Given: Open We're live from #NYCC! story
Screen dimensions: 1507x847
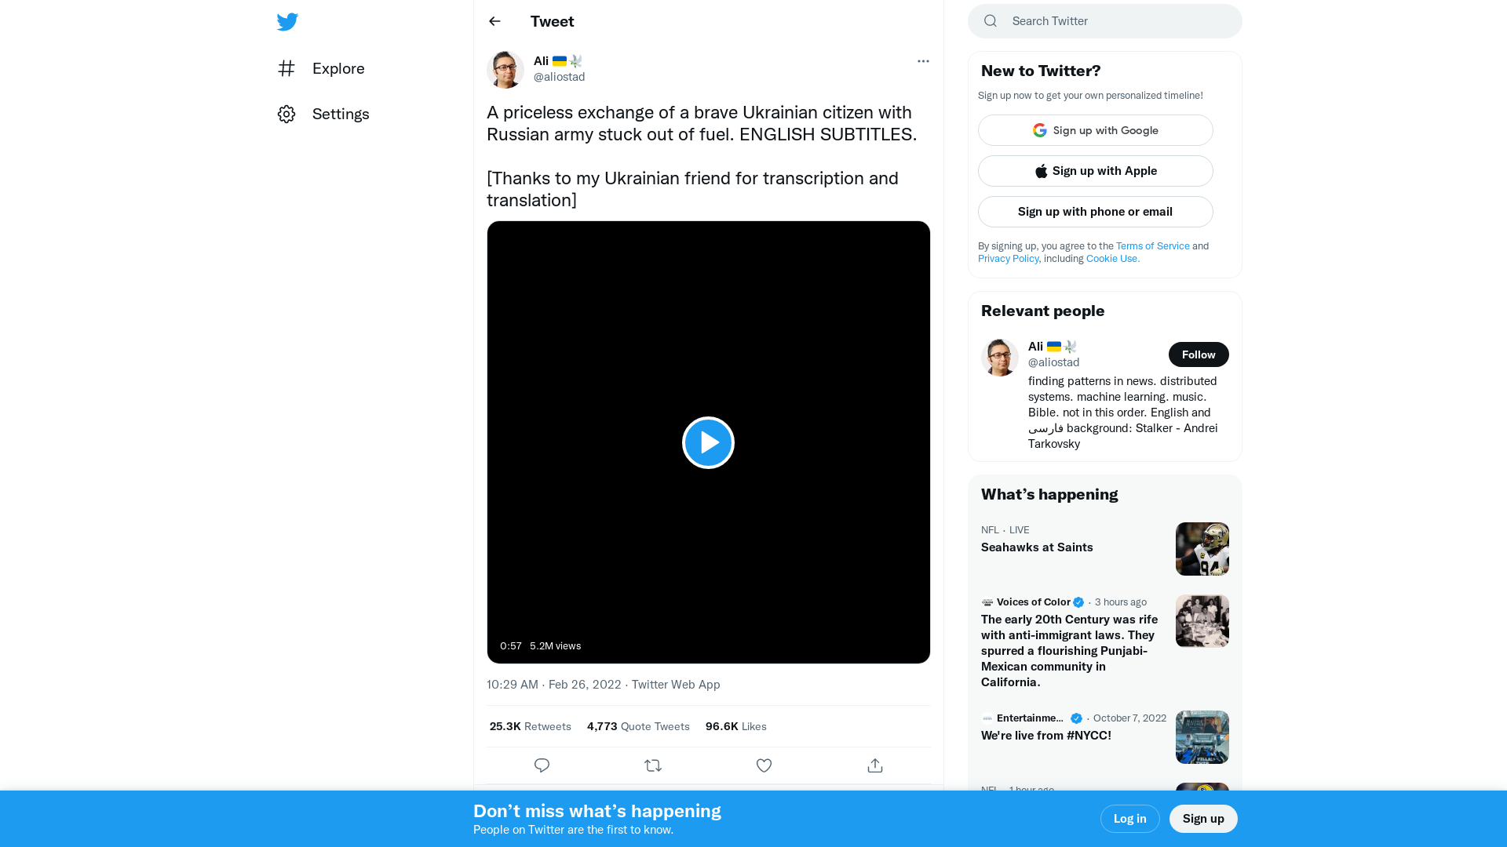Looking at the screenshot, I should (x=1046, y=736).
